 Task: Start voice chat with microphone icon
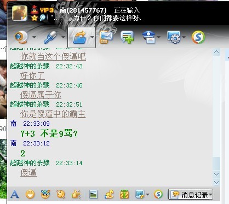point(50,37)
